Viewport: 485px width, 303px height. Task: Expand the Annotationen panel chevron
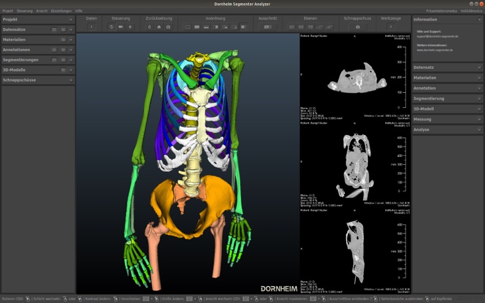[71, 50]
